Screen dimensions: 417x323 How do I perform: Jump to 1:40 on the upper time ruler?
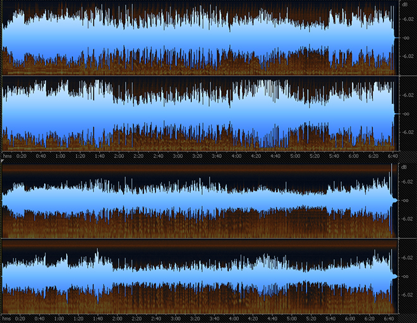(99, 156)
